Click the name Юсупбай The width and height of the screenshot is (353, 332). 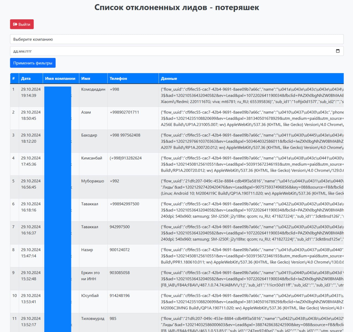coord(90,295)
